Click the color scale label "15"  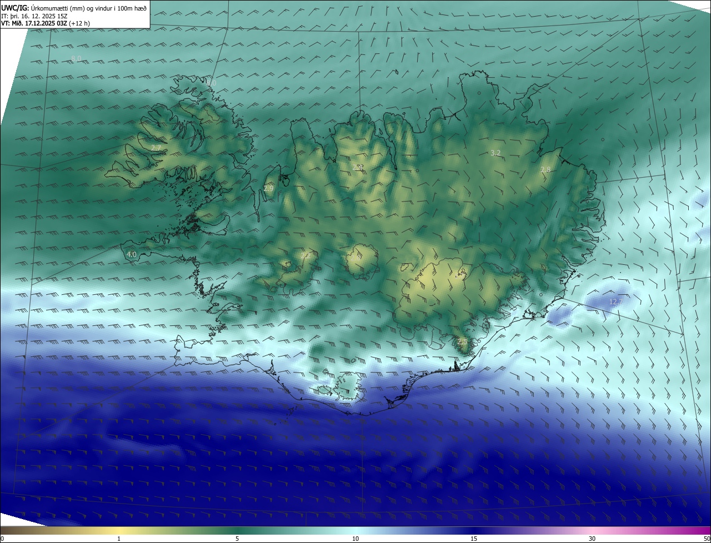coord(474,539)
